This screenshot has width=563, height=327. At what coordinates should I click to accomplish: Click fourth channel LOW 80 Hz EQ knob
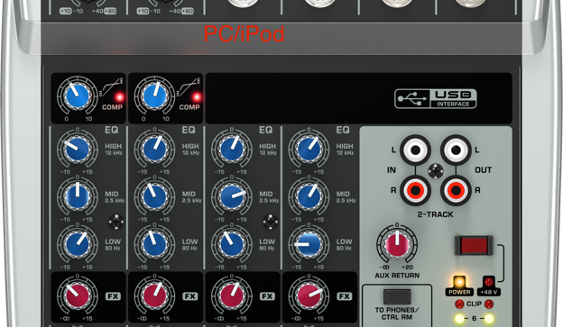(309, 244)
